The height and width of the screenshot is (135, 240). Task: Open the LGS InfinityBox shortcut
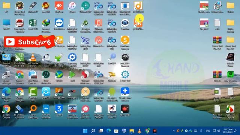[x=112, y=43]
